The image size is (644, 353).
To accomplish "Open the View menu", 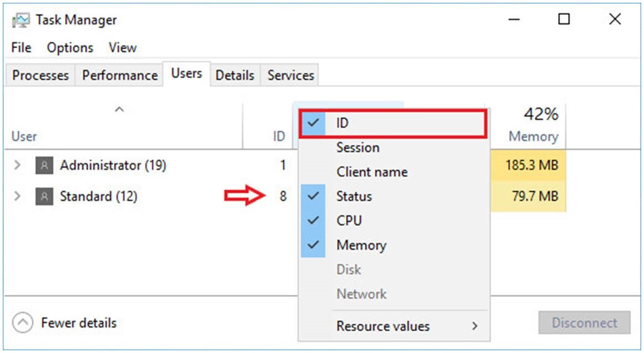I will click(122, 48).
